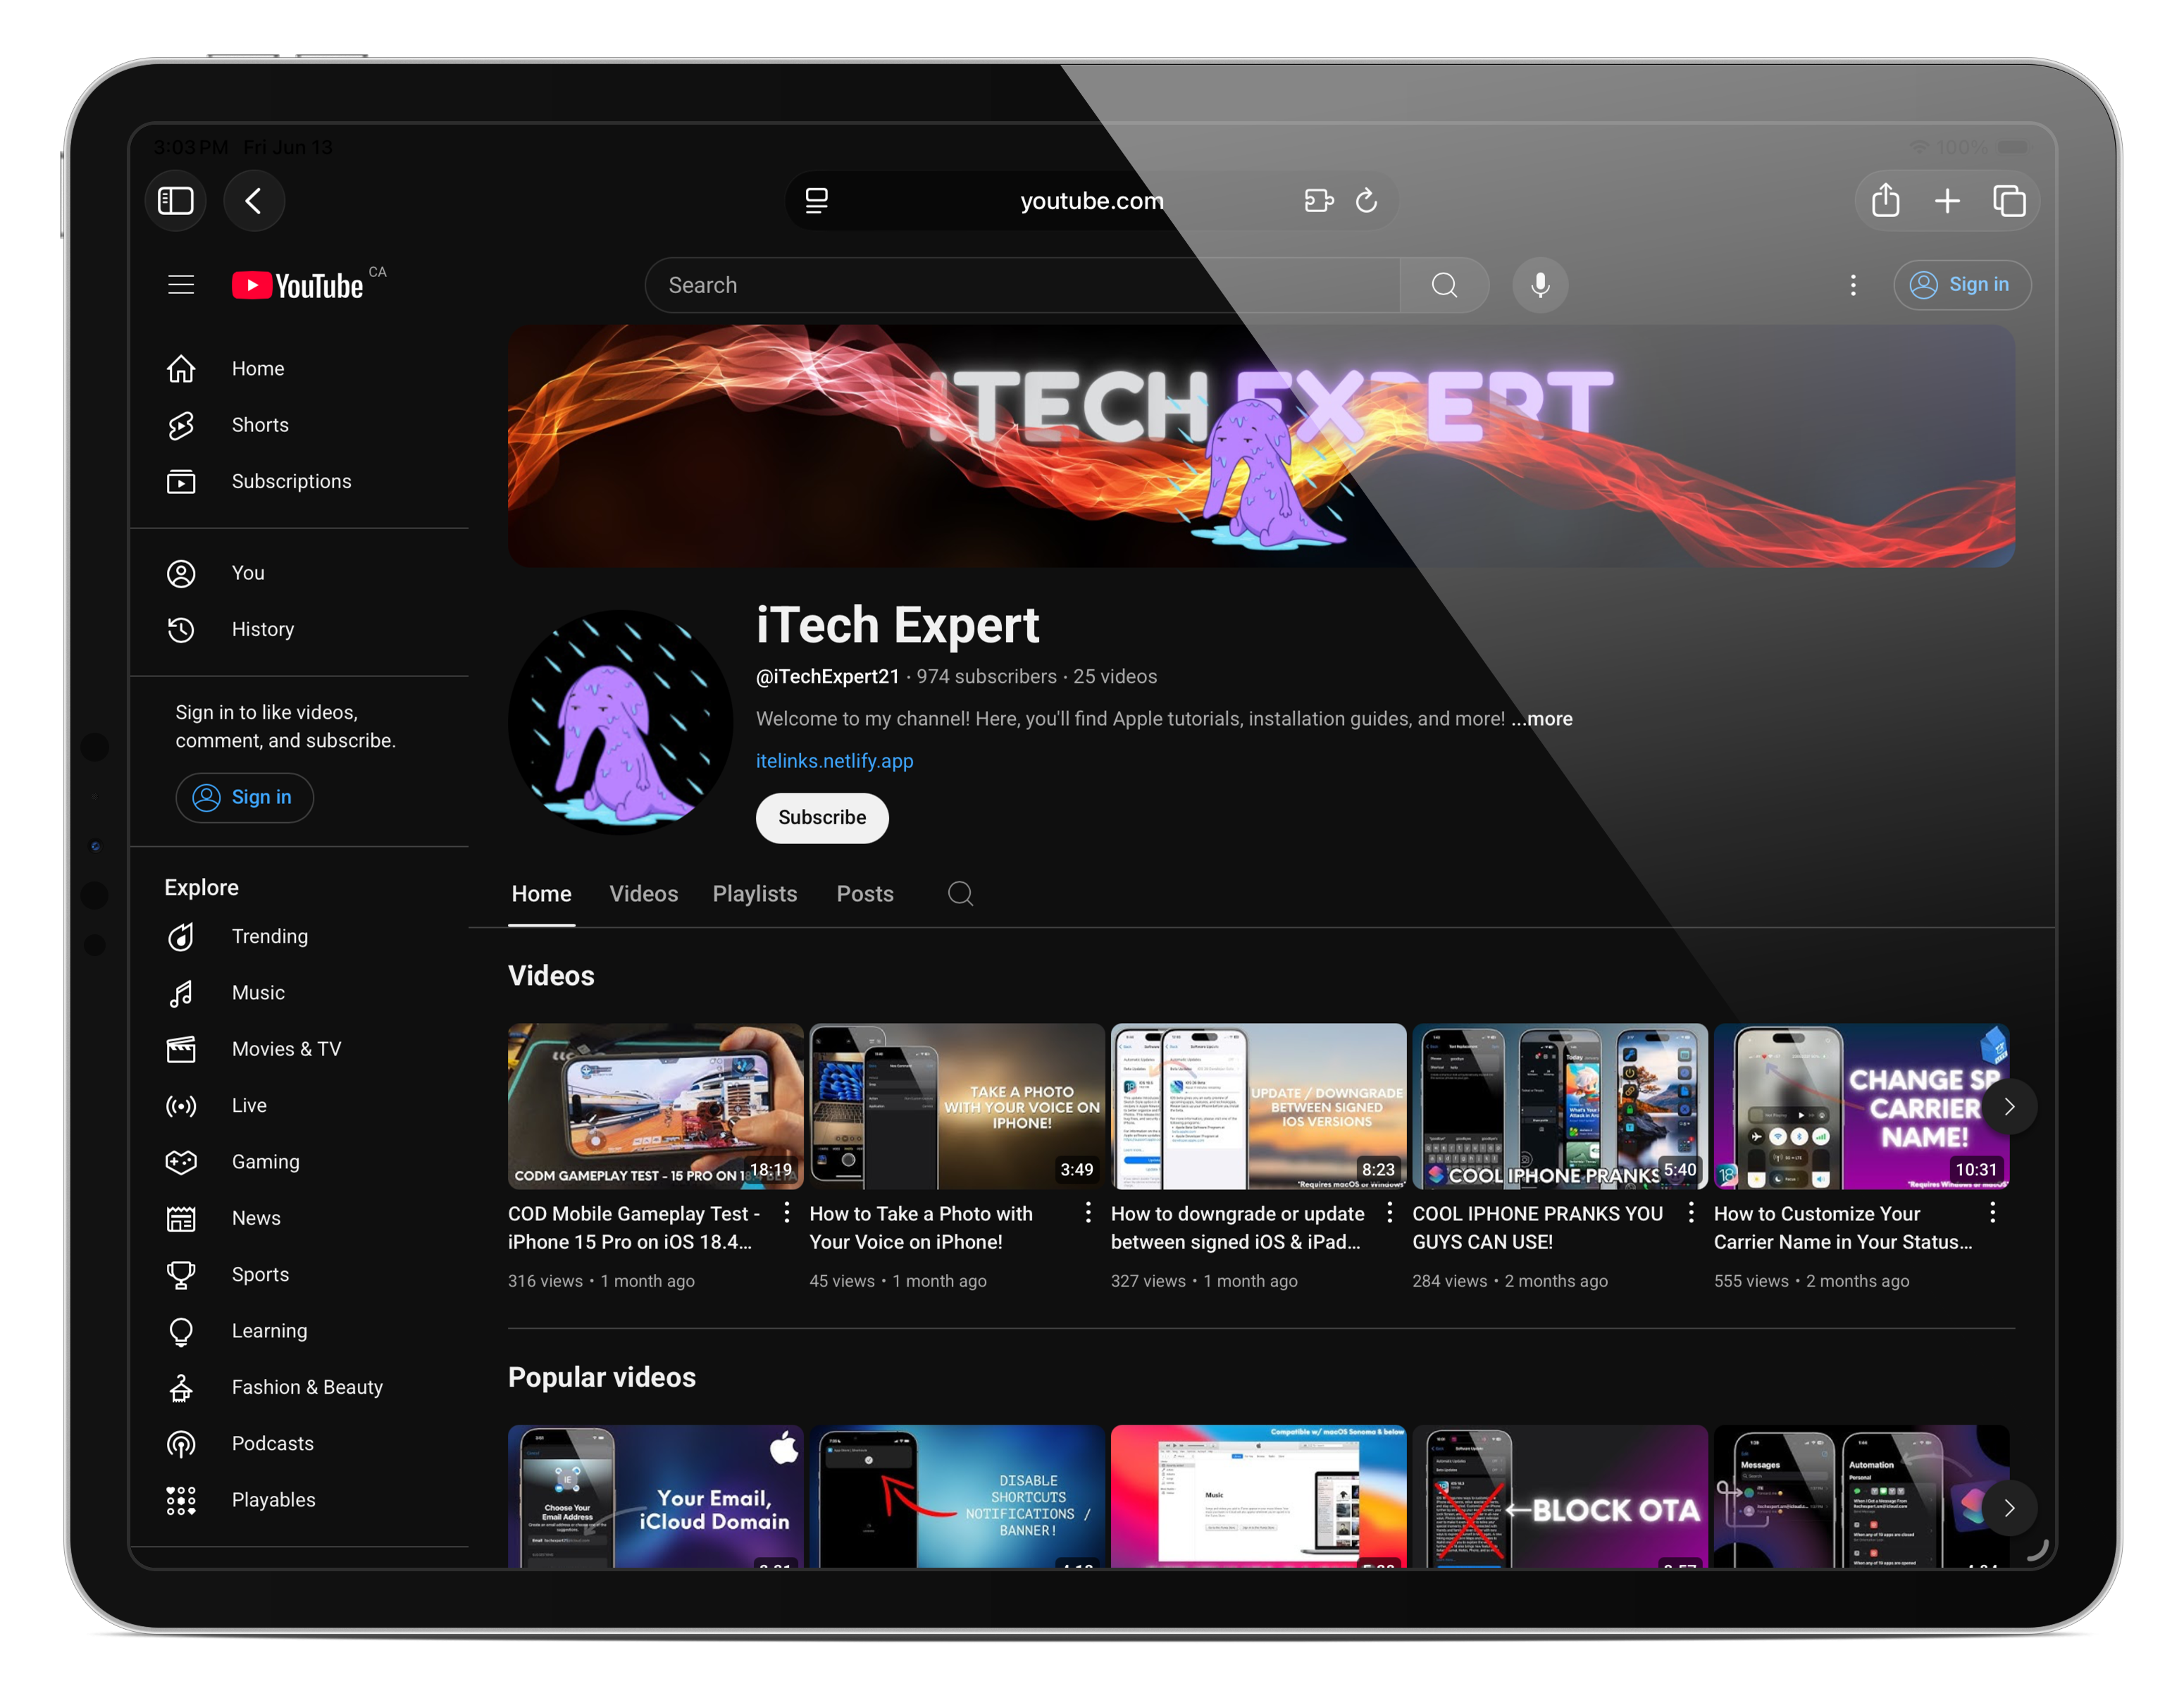Toggle the Safari sidebar button
Screen dimensions: 2184x1691
click(x=176, y=201)
